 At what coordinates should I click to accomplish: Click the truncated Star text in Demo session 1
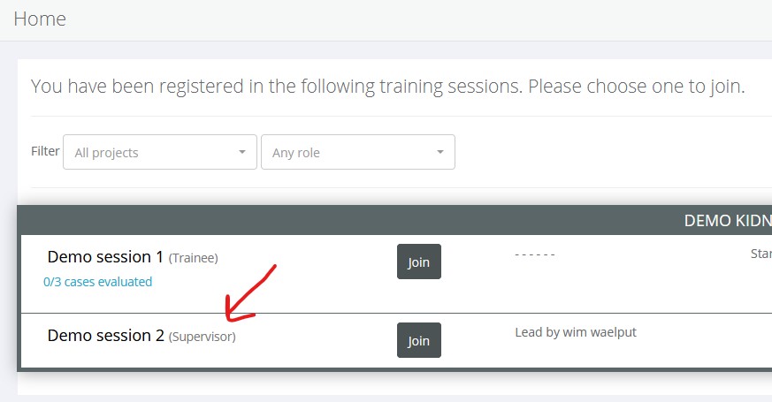tap(761, 254)
